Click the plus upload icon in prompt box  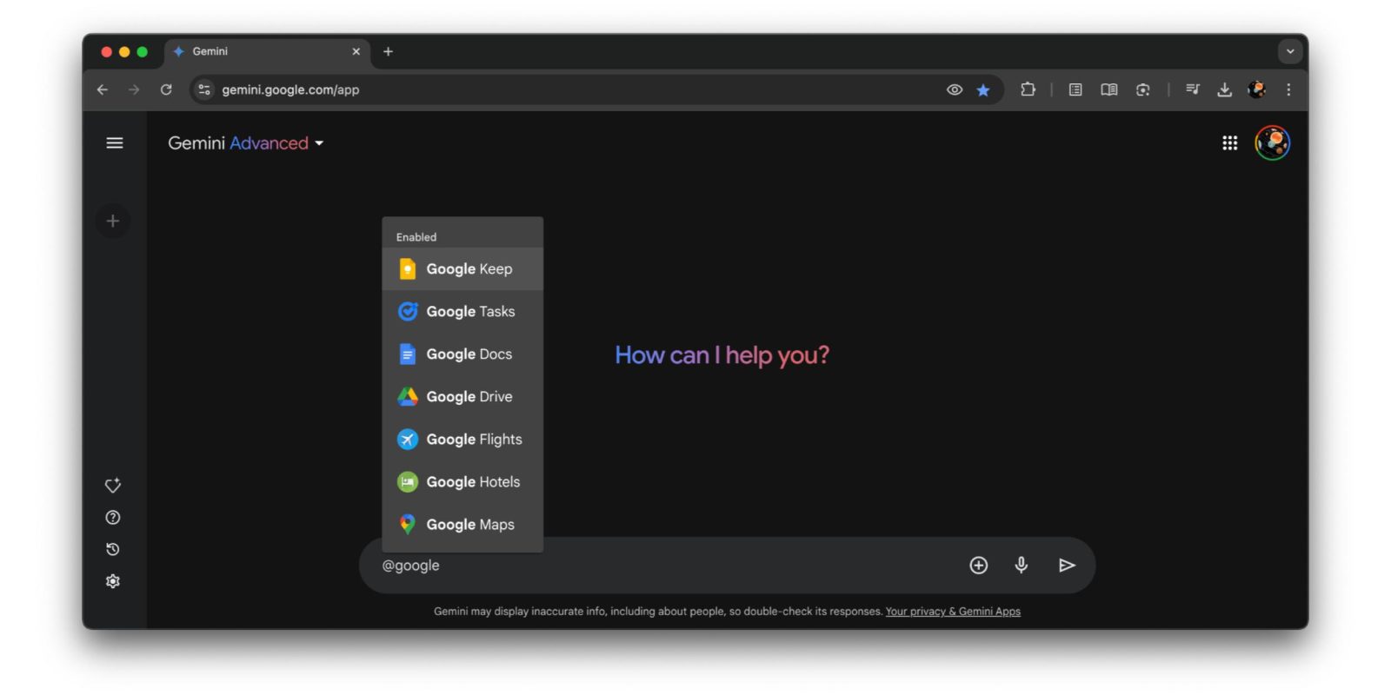(978, 566)
